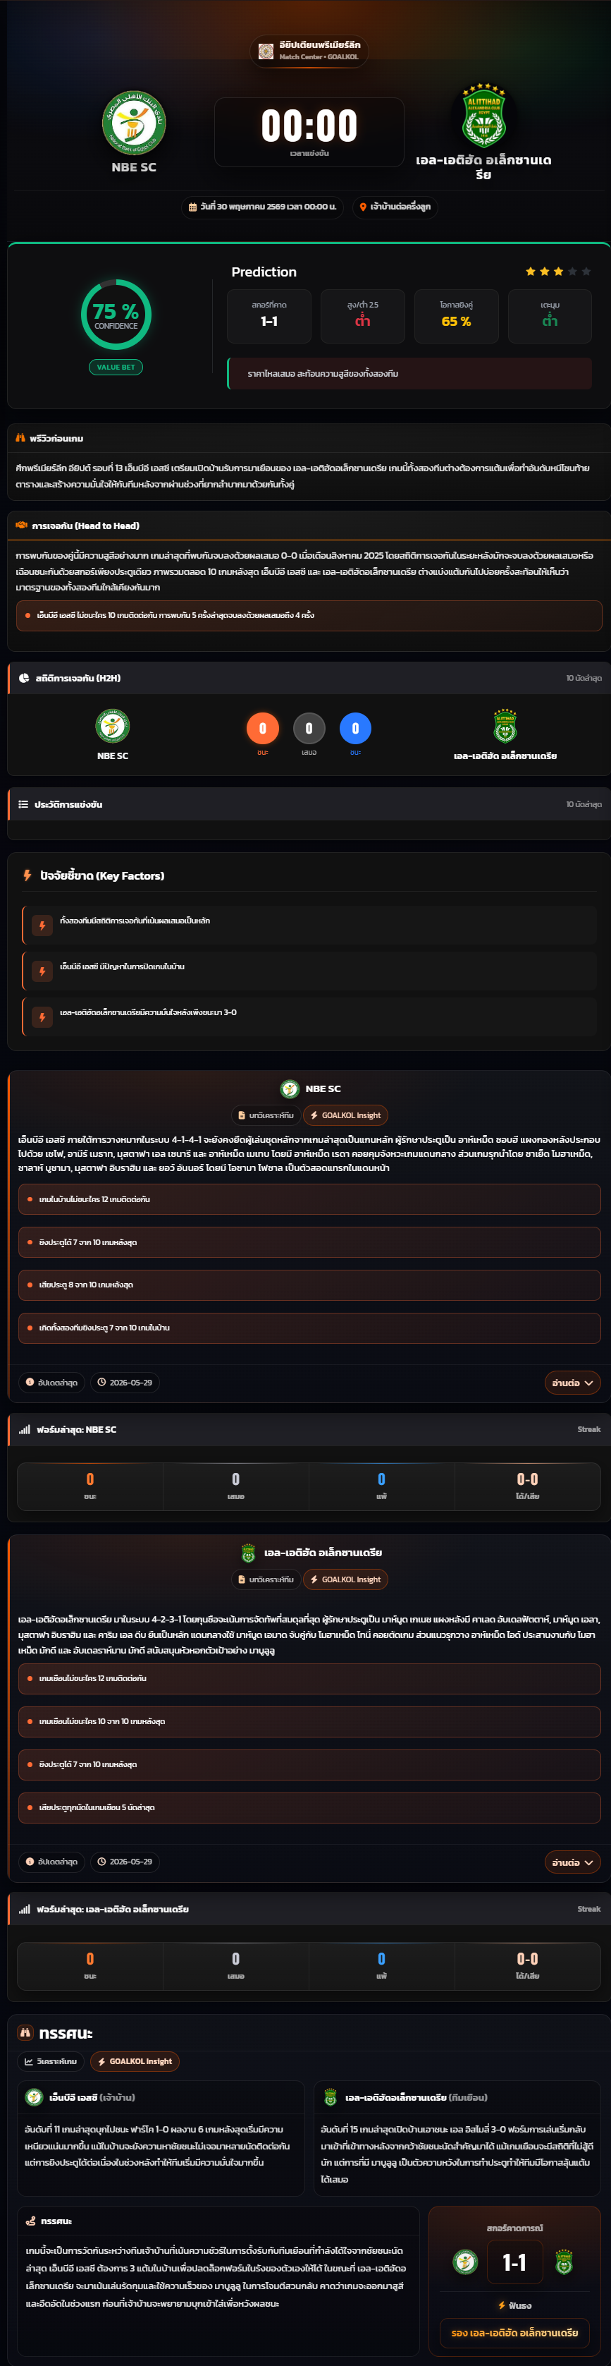Click the lightning bolt icon by Key Factors
This screenshot has height=2366, width=611.
(27, 875)
